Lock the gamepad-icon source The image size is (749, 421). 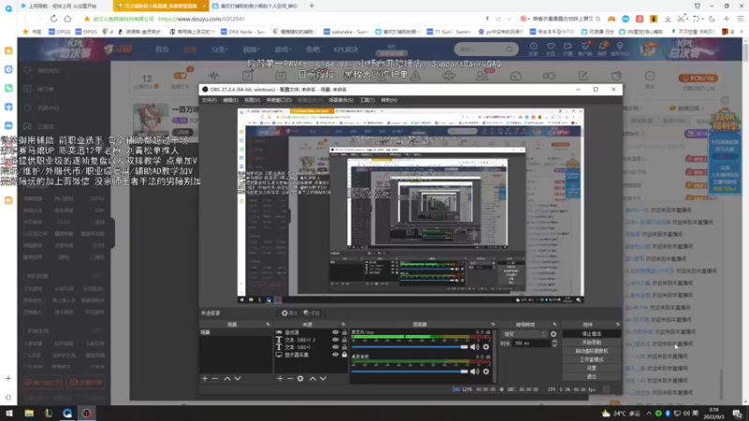[345, 332]
